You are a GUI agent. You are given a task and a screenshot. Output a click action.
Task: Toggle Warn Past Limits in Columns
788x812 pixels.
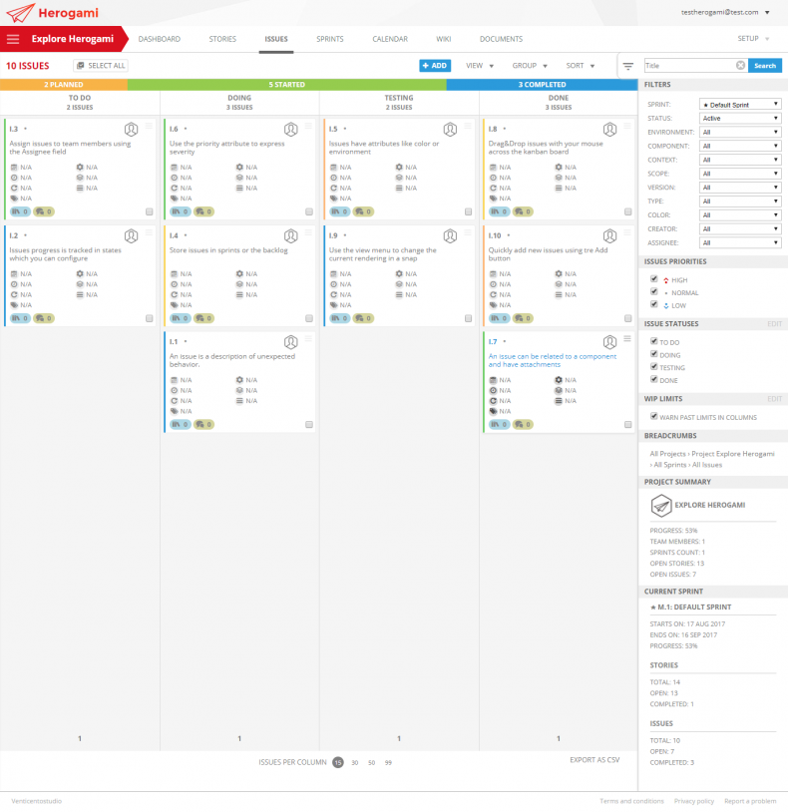(x=653, y=416)
